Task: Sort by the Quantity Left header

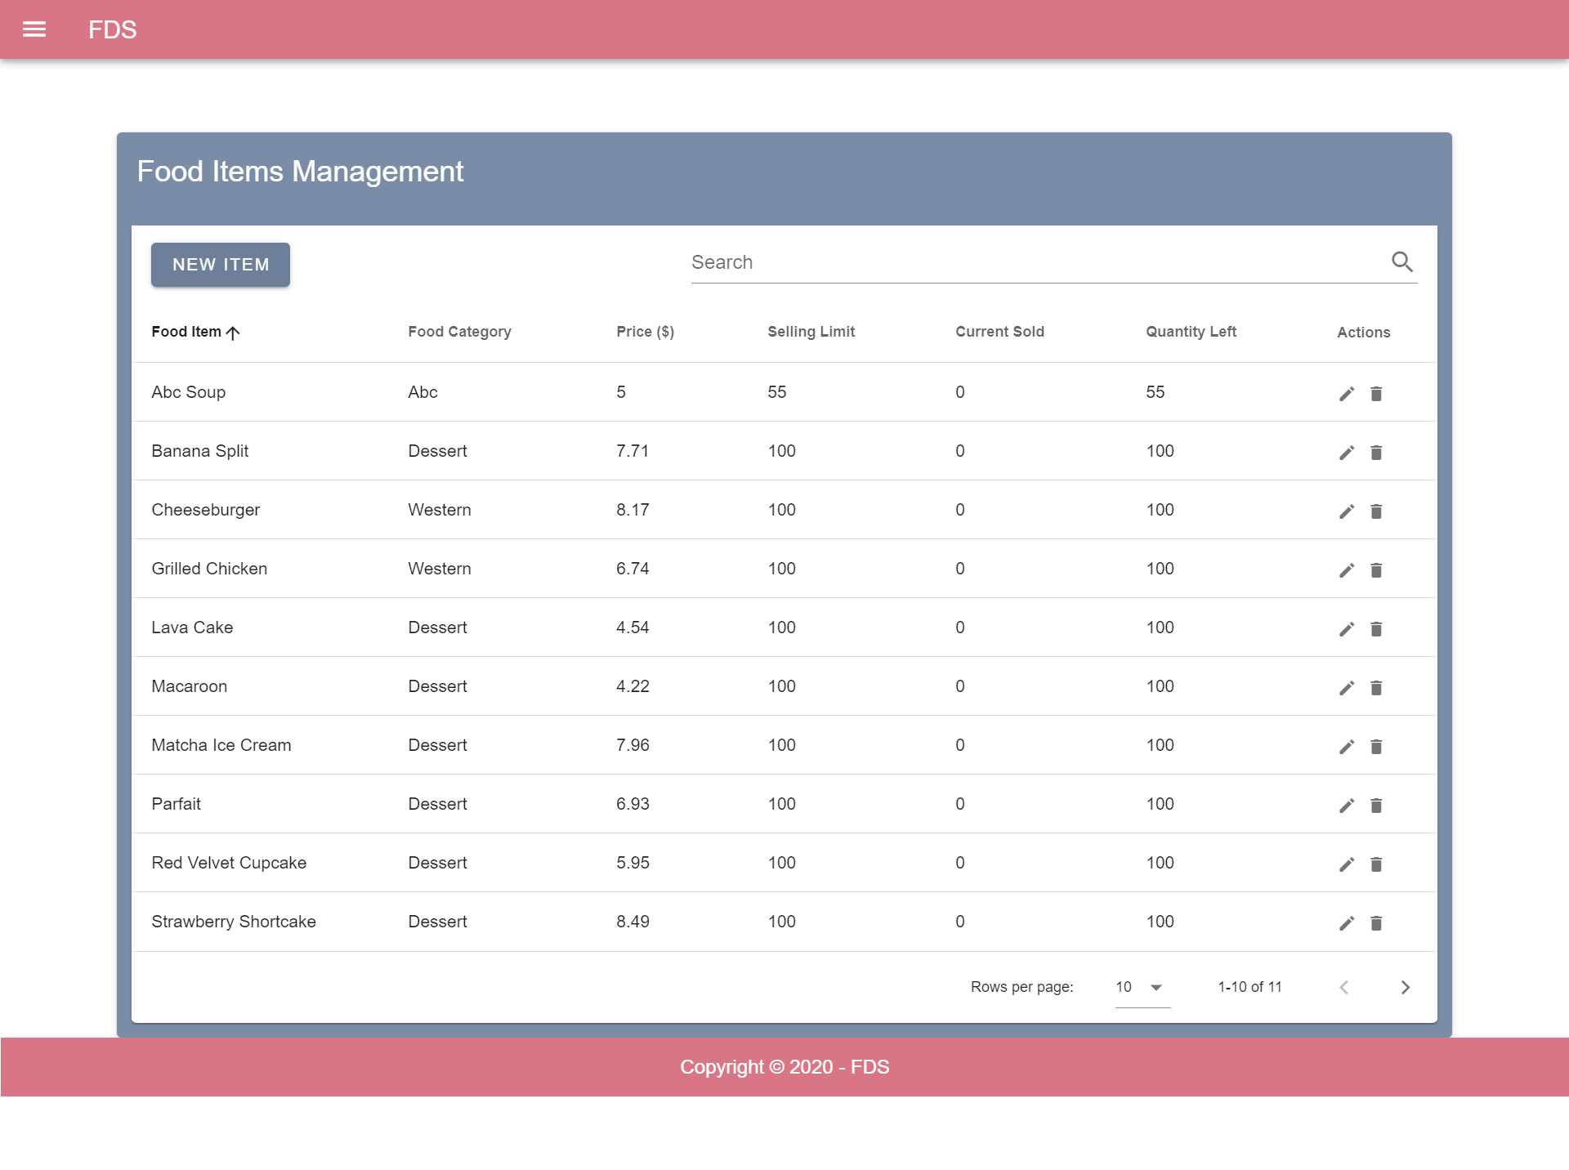Action: pyautogui.click(x=1191, y=332)
